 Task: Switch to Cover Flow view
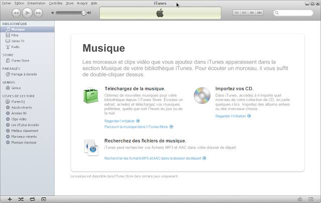pyautogui.click(x=259, y=13)
